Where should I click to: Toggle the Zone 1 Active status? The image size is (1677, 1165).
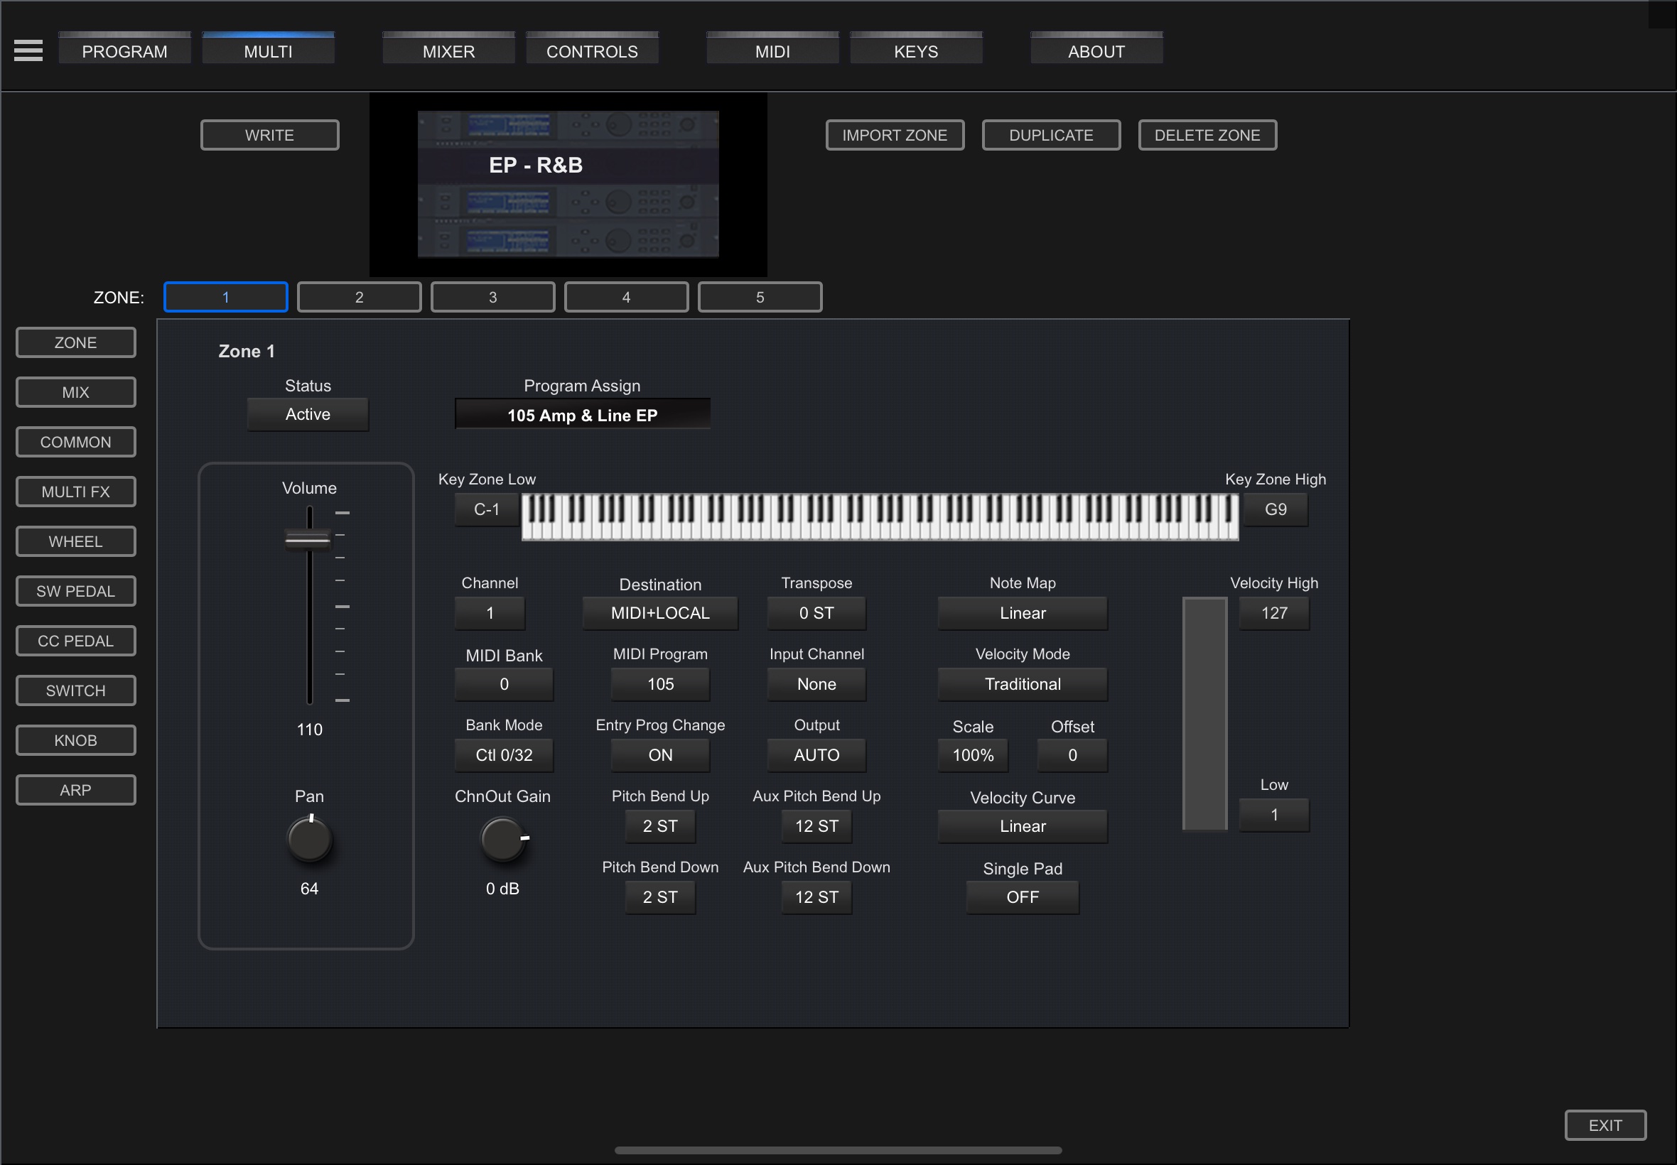pyautogui.click(x=308, y=415)
